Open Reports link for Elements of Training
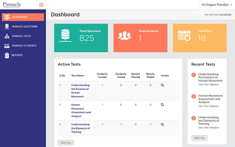The height and width of the screenshot is (147, 235). point(214,128)
